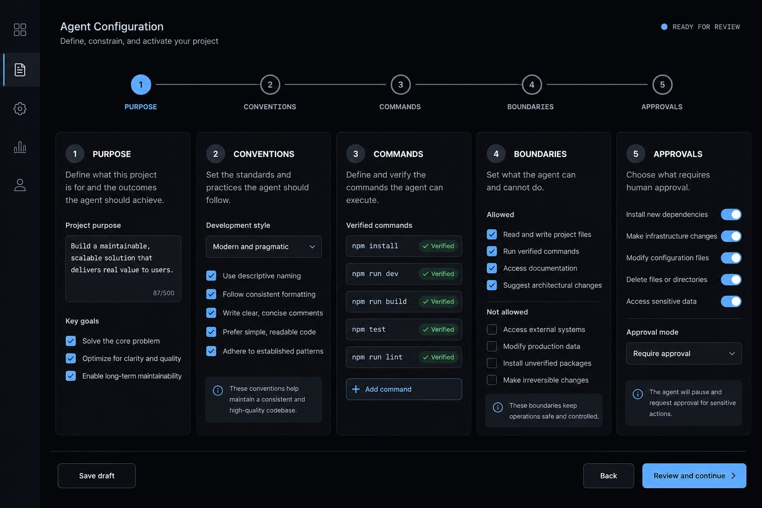This screenshot has height=508, width=762.
Task: Click number 2 badge on Conventions card
Action: click(215, 154)
